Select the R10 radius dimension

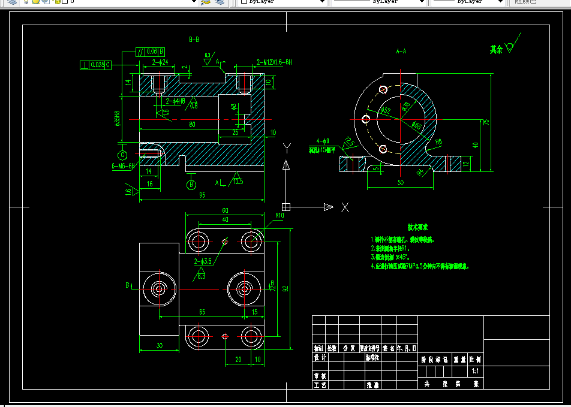[280, 216]
